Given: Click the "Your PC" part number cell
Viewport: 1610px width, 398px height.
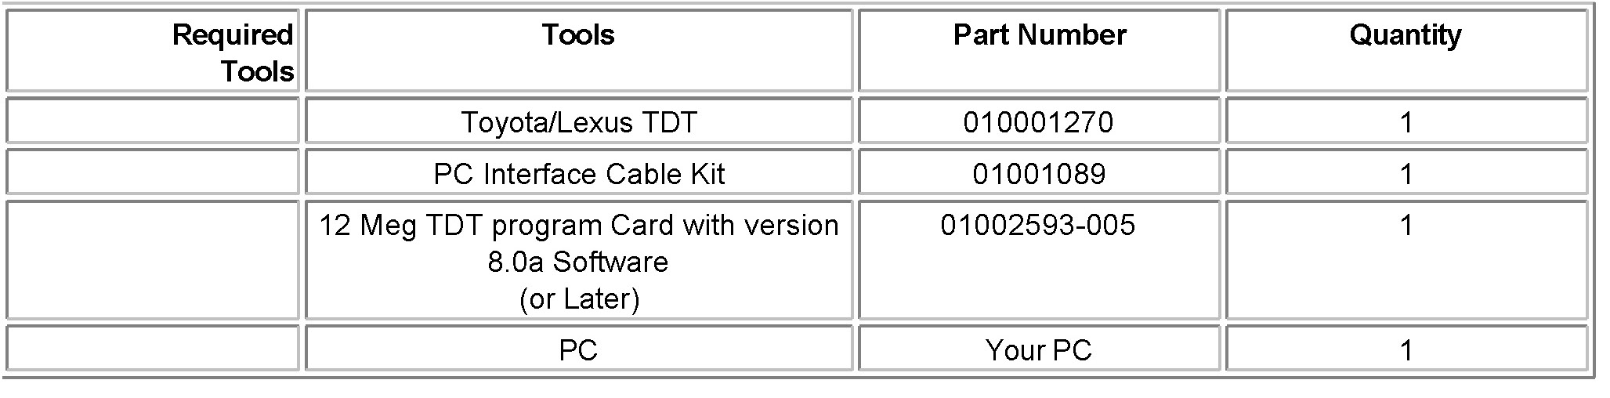Looking at the screenshot, I should pyautogui.click(x=1039, y=349).
